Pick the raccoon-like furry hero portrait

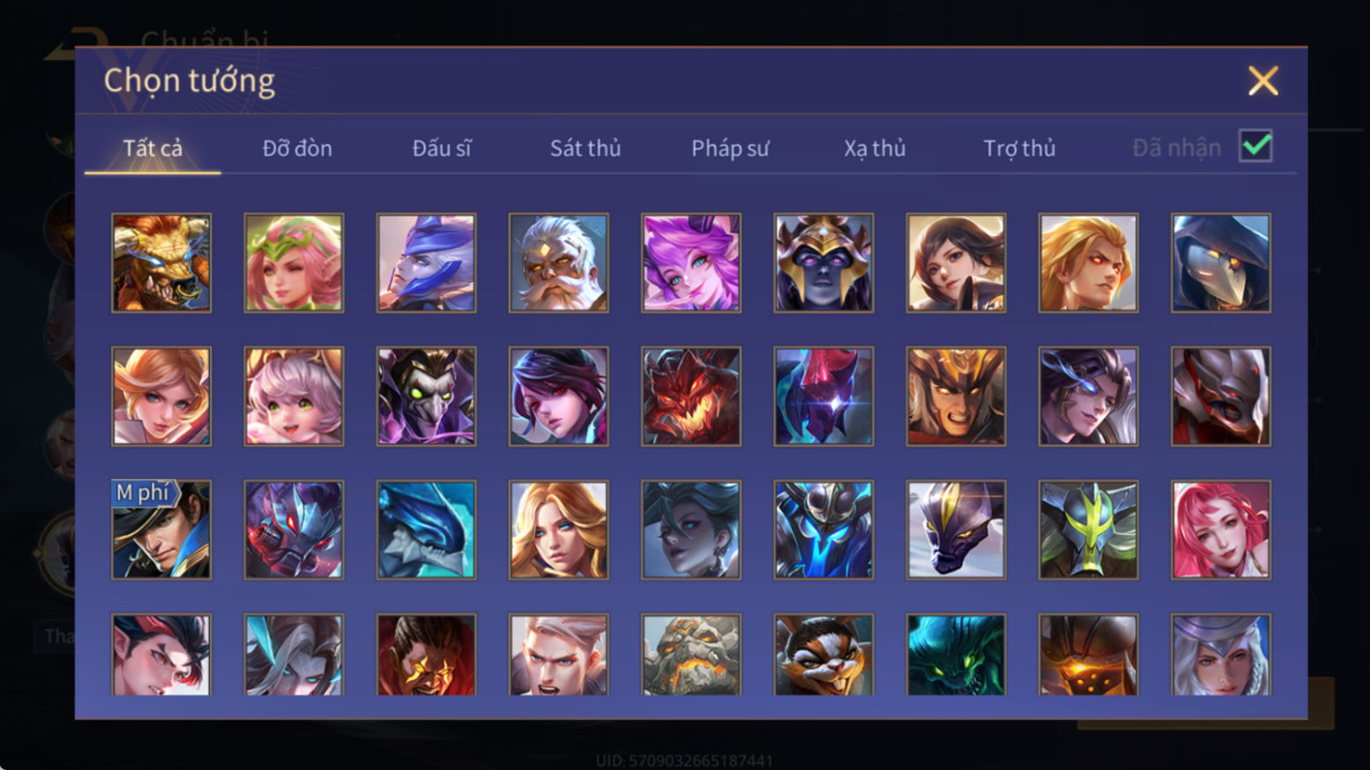pyautogui.click(x=823, y=655)
